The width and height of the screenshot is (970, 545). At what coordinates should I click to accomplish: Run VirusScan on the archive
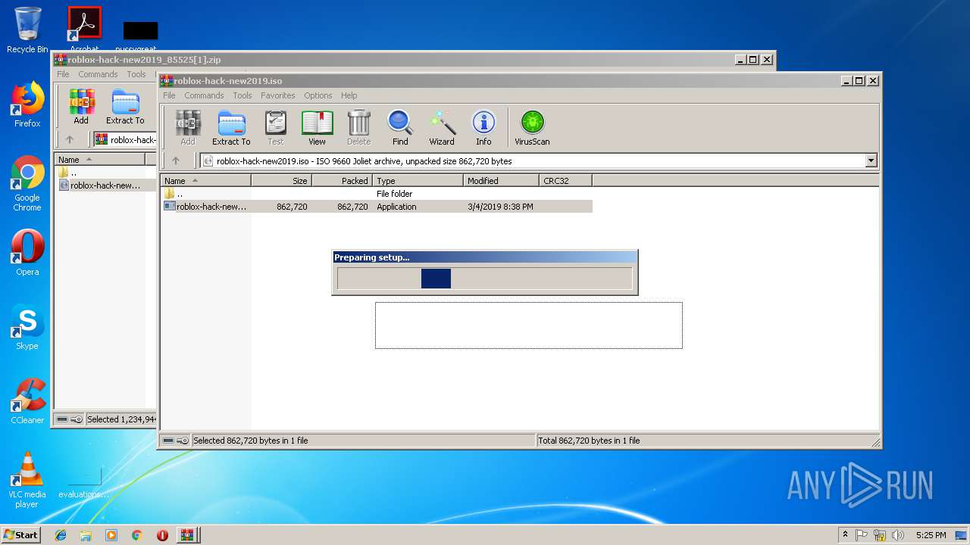[532, 127]
